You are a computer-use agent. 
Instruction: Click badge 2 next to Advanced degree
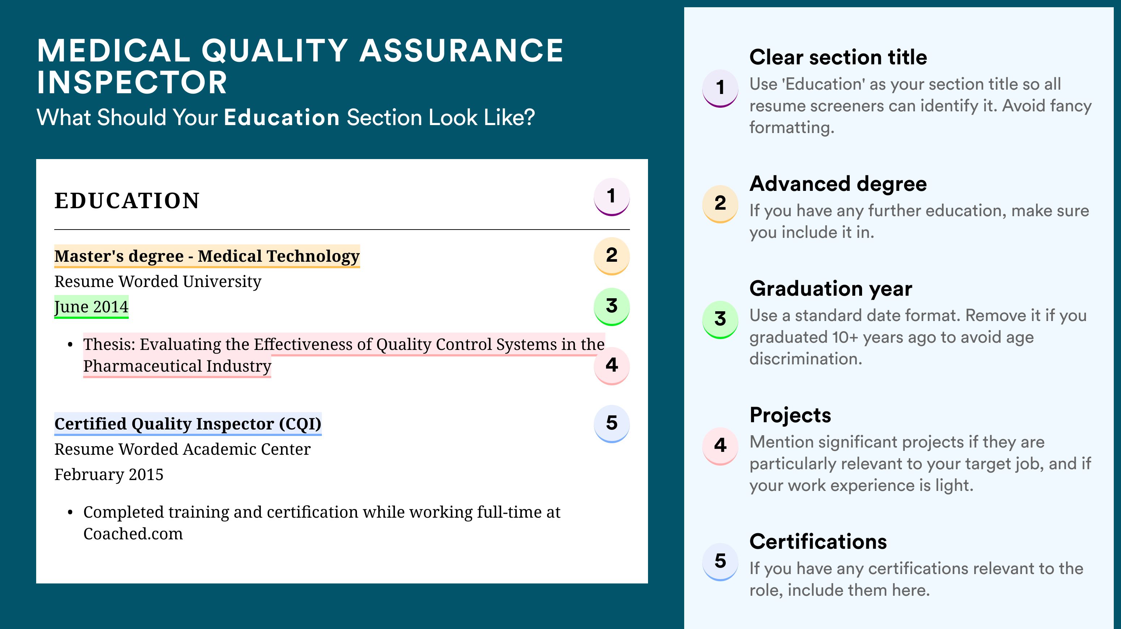(x=720, y=204)
